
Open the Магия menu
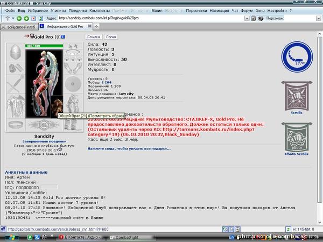tap(157, 11)
